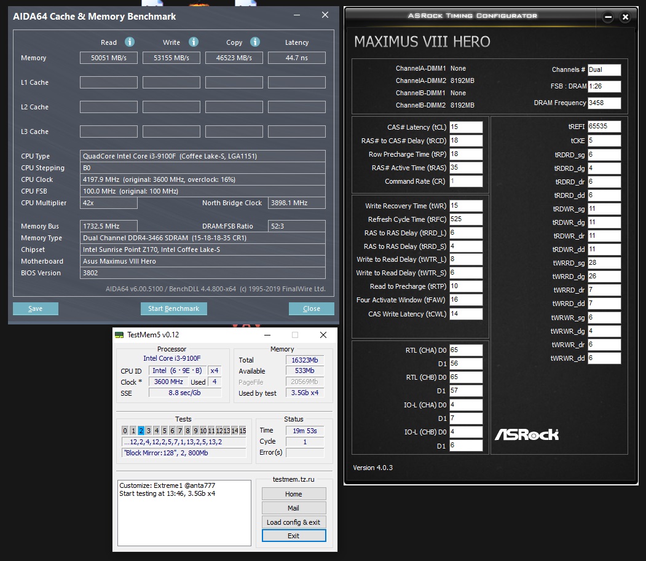646x561 pixels.
Task: Click the Read info icon in AIDA64
Action: tap(130, 42)
